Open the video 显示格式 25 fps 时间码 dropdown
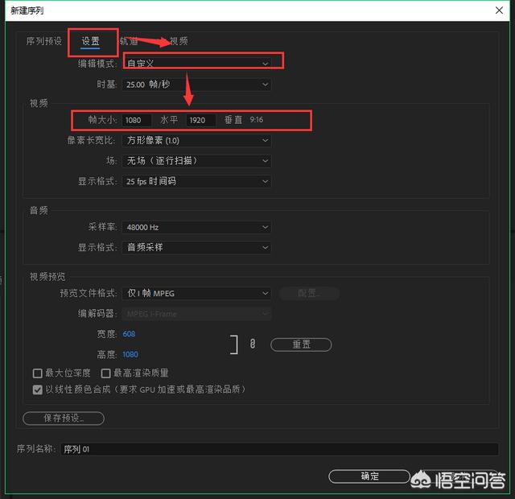This screenshot has width=515, height=499. coord(196,181)
